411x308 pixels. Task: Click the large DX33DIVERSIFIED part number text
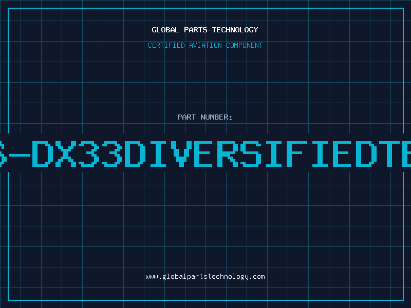pos(206,153)
